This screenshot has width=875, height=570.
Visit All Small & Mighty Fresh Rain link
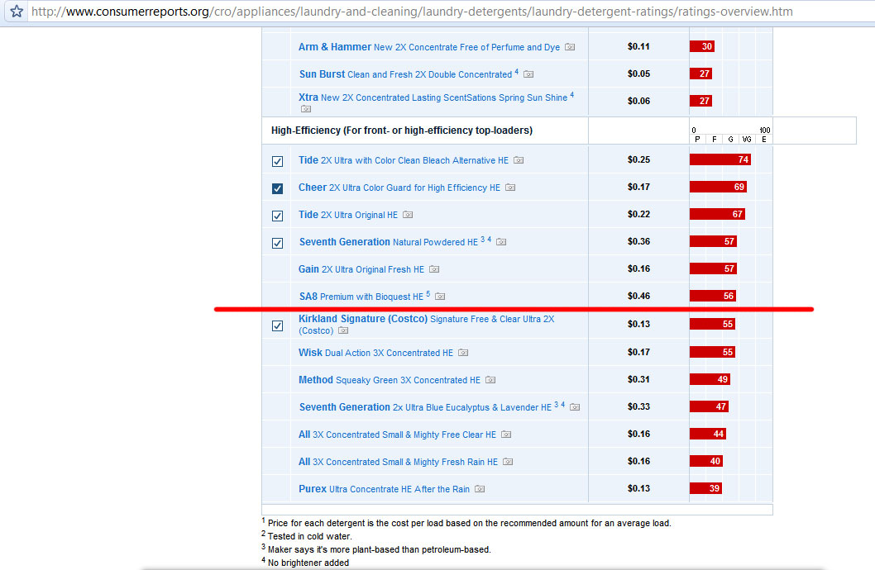tap(399, 462)
